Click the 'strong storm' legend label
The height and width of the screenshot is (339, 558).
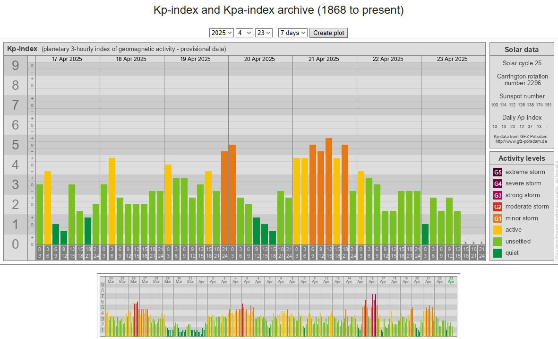(523, 195)
